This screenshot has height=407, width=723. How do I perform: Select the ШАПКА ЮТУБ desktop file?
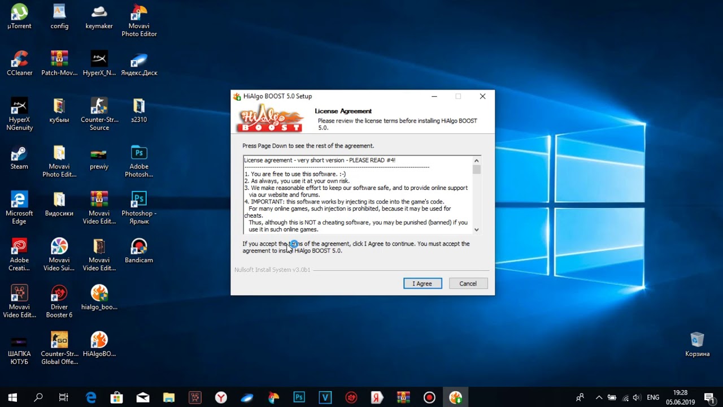click(19, 349)
